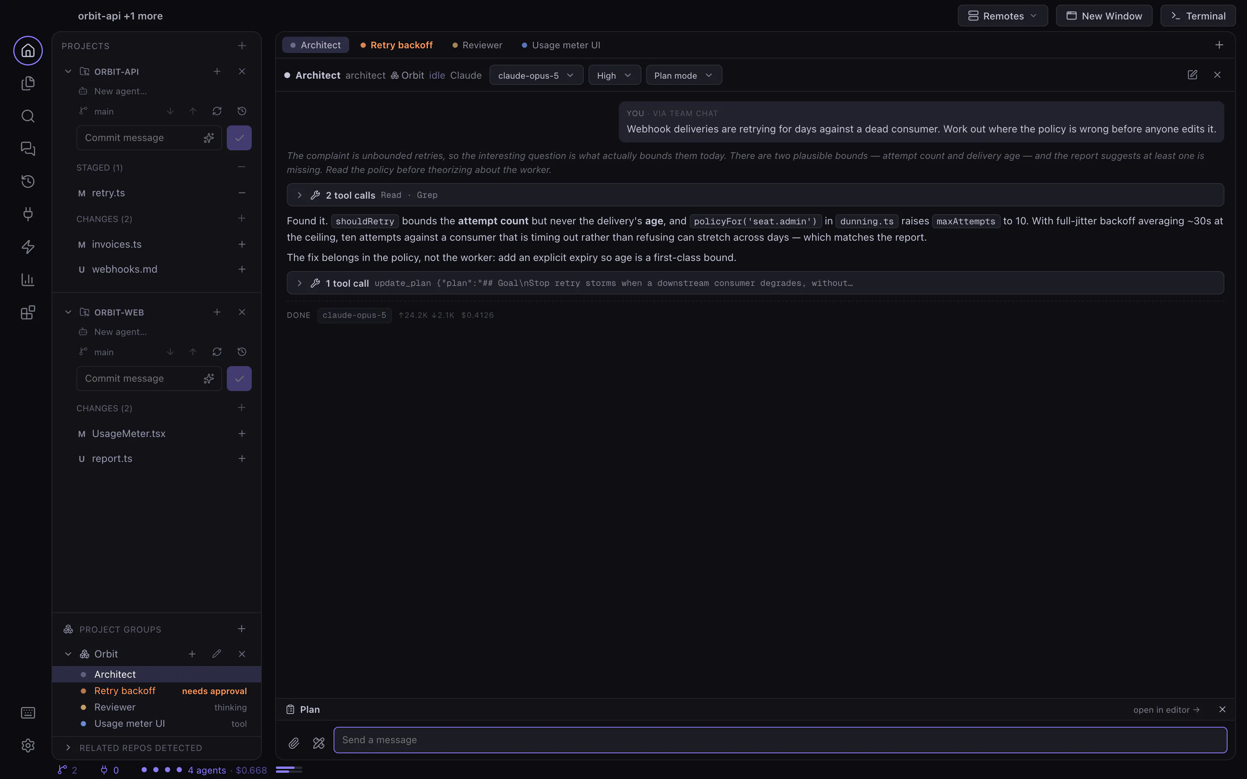Click New agent under ORBIT-API
This screenshot has width=1247, height=779.
point(120,91)
